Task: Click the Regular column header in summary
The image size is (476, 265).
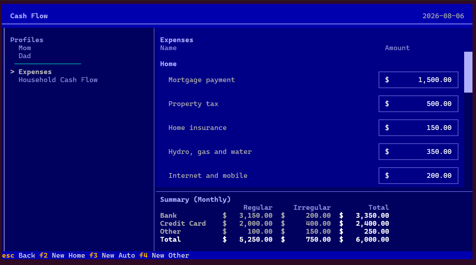Action: [x=258, y=208]
